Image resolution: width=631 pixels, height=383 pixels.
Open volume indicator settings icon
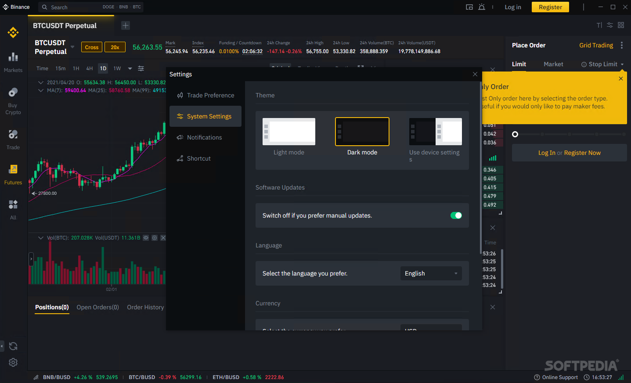pyautogui.click(x=155, y=238)
